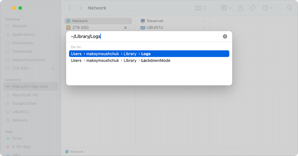Click the Locations section header
The width and height of the screenshot is (298, 156).
pos(13,80)
